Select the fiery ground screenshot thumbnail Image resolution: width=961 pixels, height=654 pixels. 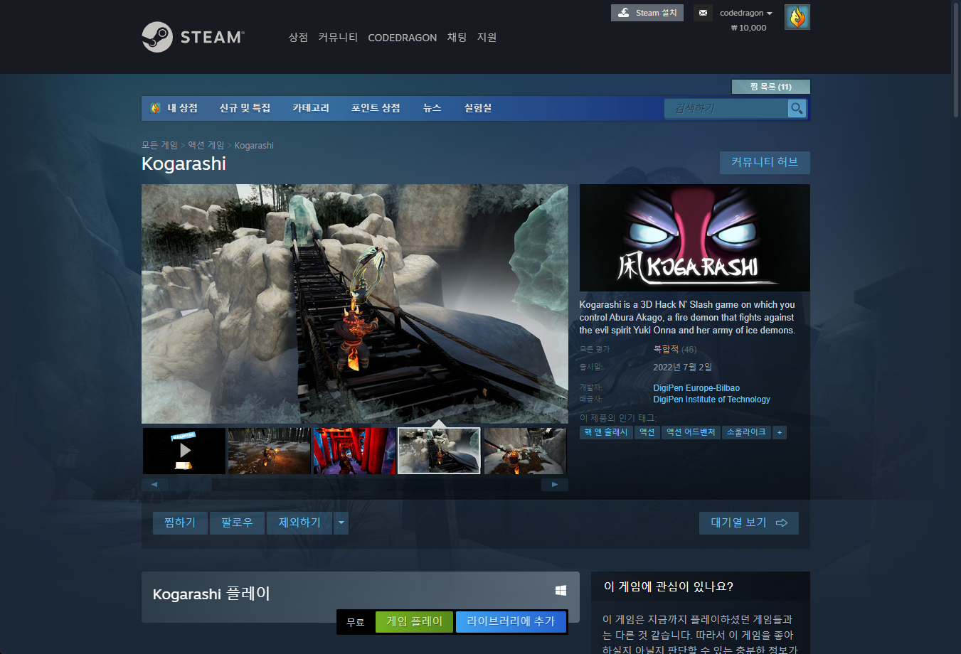tap(270, 451)
